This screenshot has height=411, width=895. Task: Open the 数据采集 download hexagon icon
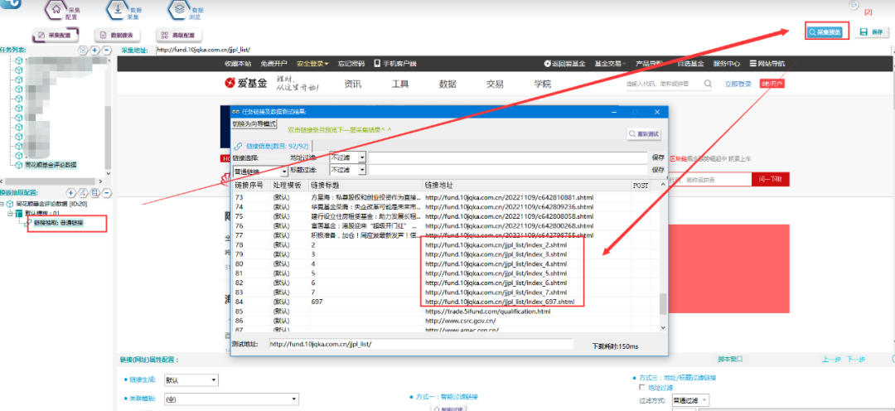coord(117,10)
